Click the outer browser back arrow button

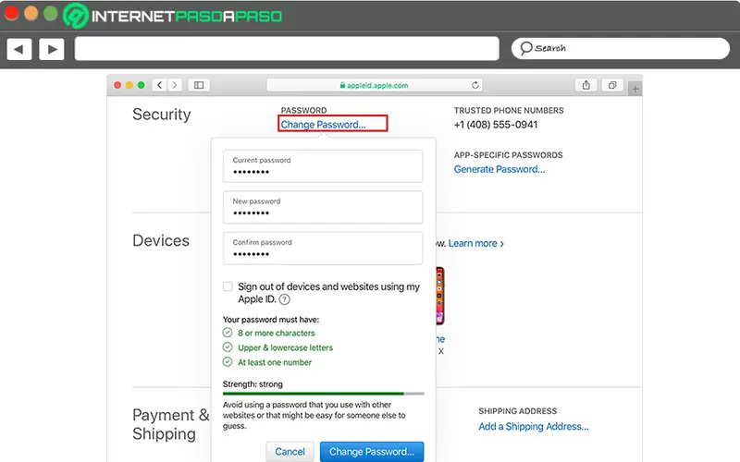[19, 49]
